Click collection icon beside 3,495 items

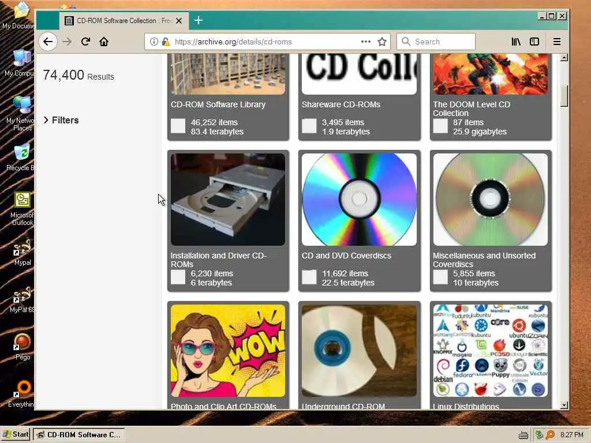[x=309, y=126]
